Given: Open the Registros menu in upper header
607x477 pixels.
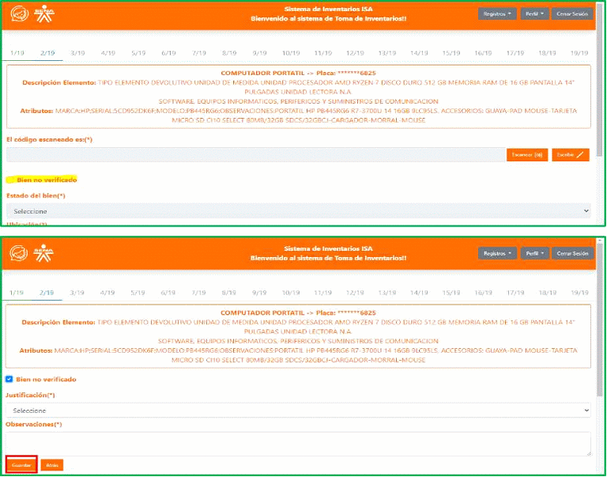Looking at the screenshot, I should click(497, 14).
